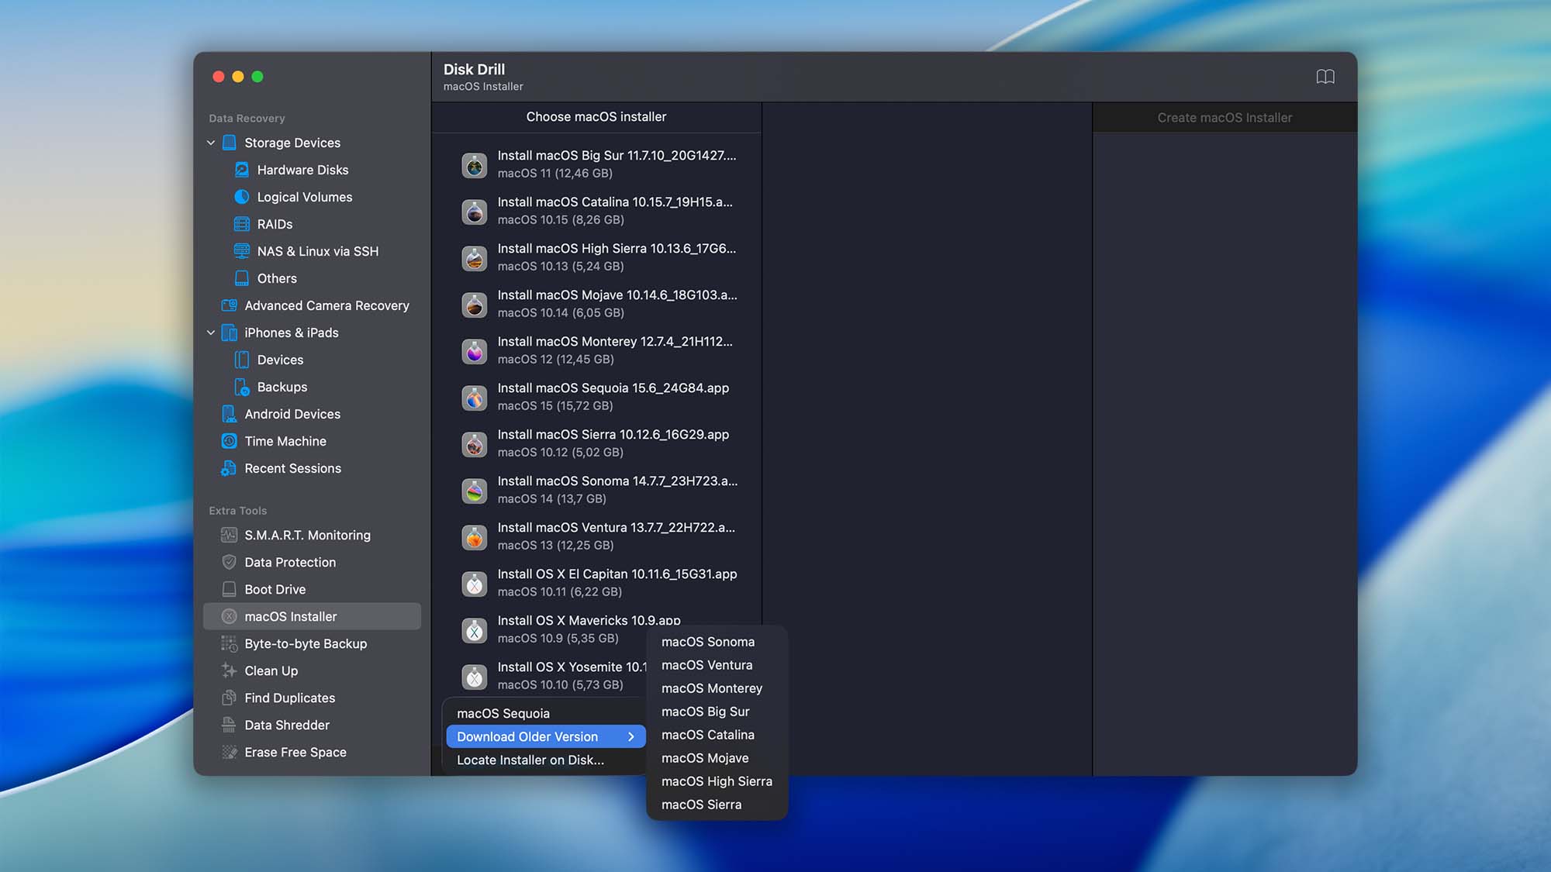Viewport: 1551px width, 872px height.
Task: Click the Recent Sessions icon
Action: [230, 468]
